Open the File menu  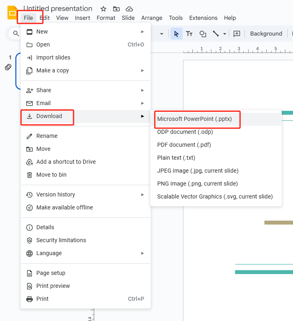(x=28, y=18)
